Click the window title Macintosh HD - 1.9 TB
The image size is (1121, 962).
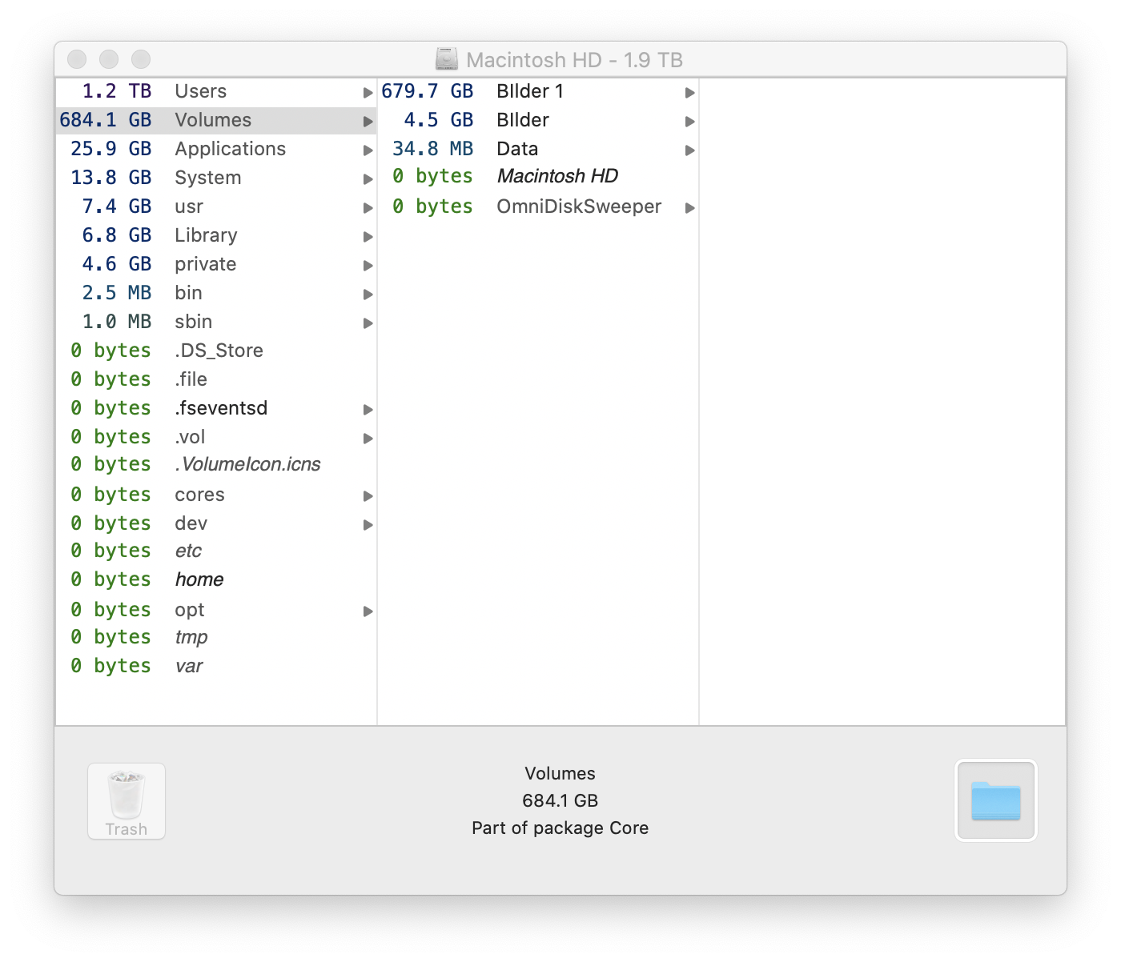[574, 60]
